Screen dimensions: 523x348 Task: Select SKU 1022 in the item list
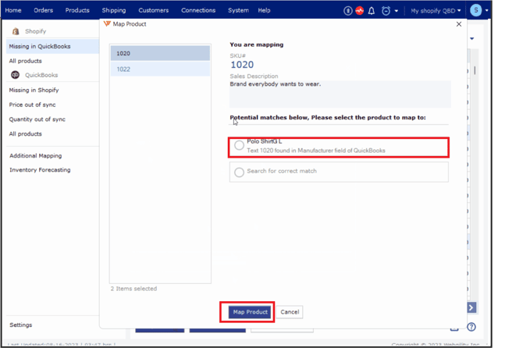(x=160, y=69)
